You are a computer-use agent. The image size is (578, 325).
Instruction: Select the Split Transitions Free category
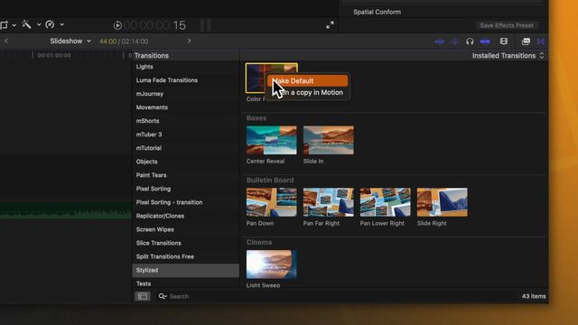[x=164, y=256]
